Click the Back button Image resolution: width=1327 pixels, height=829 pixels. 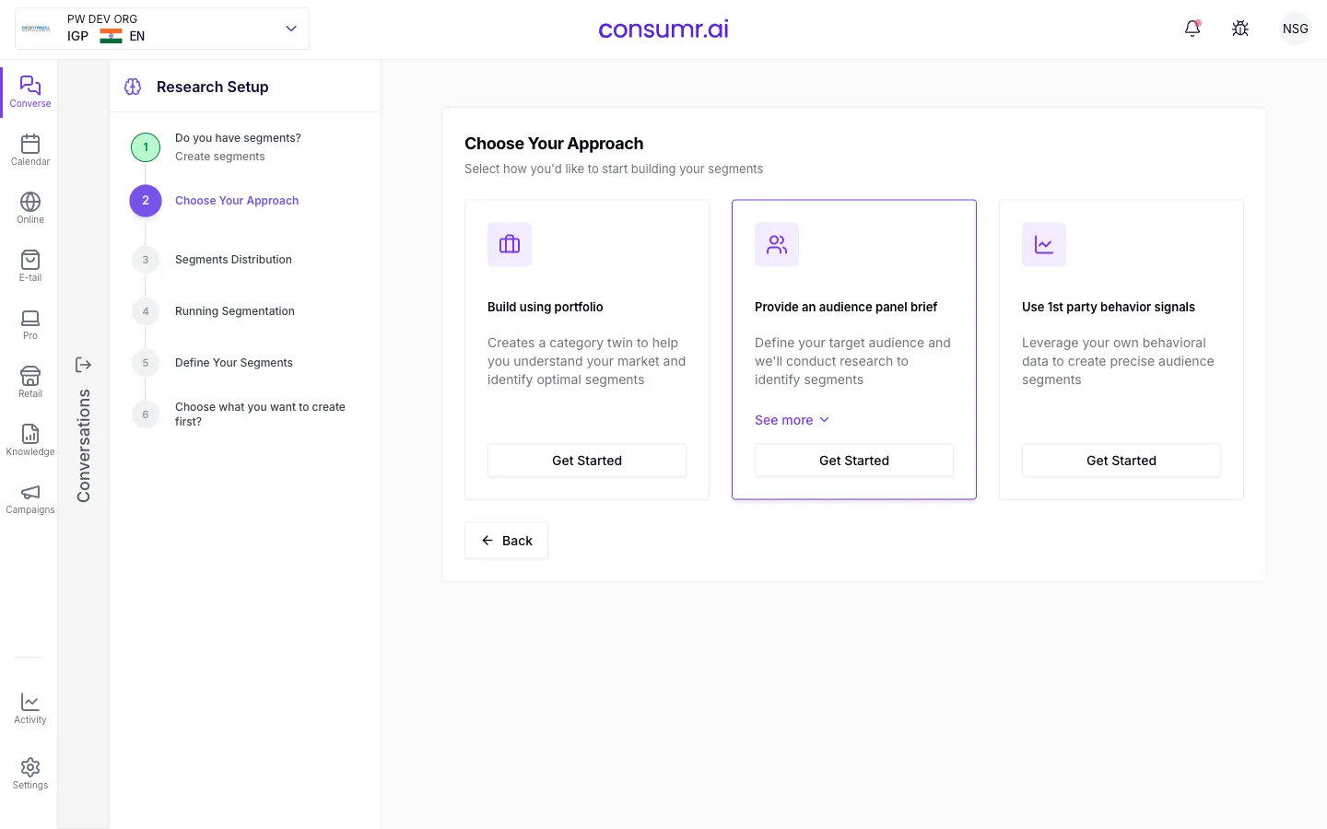(506, 541)
